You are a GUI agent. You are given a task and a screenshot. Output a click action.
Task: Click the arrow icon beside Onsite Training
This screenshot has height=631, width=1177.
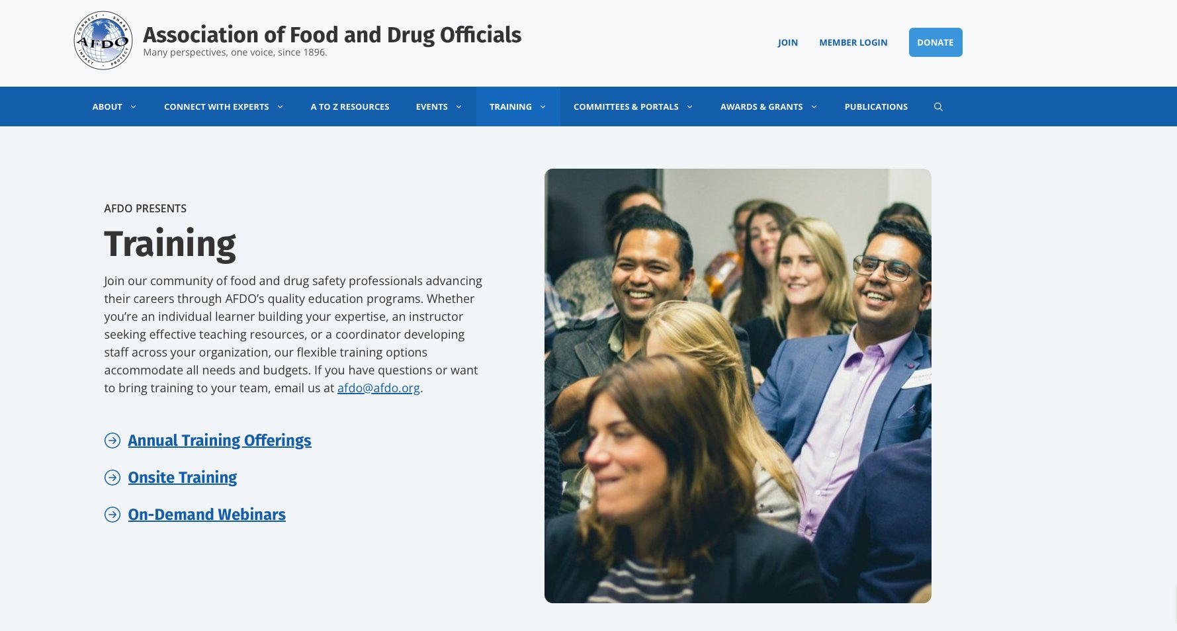[x=112, y=478]
